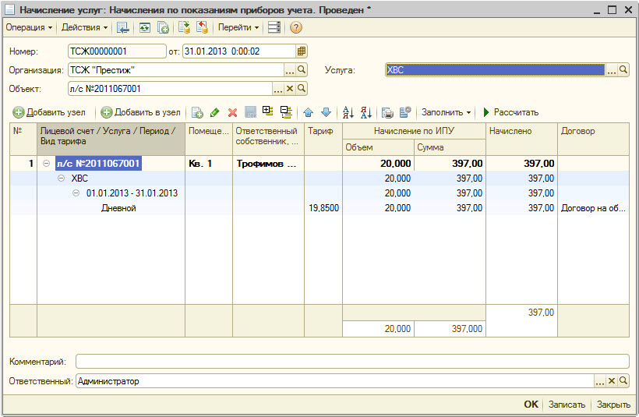Sort rows descending Z-A icon
639x417 pixels.
click(x=365, y=112)
